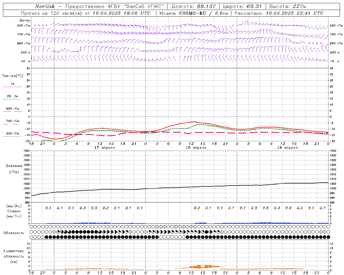Click the "Td 2м" dew point legend entry
This screenshot has height=275, width=344.
pos(13,96)
